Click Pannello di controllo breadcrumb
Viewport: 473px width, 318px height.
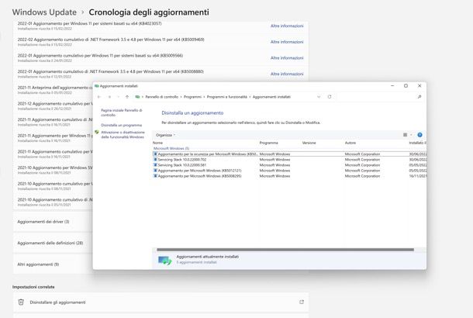(162, 97)
